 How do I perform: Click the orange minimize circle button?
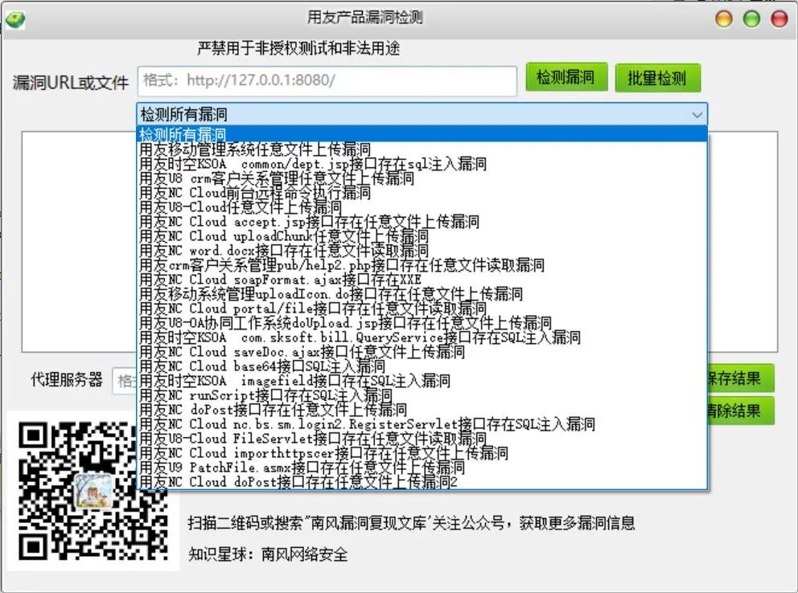click(724, 18)
